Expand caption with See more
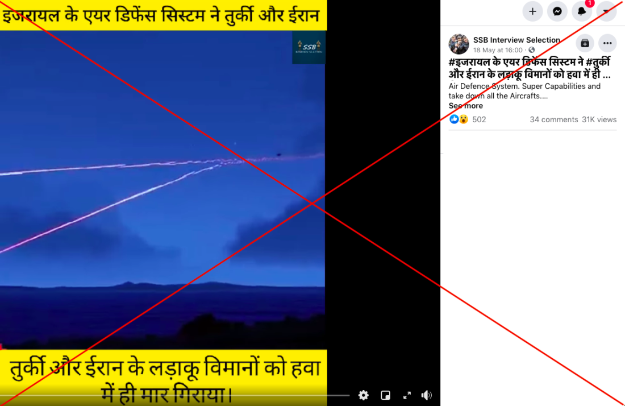Screen dimensions: 625x406 click(465, 106)
